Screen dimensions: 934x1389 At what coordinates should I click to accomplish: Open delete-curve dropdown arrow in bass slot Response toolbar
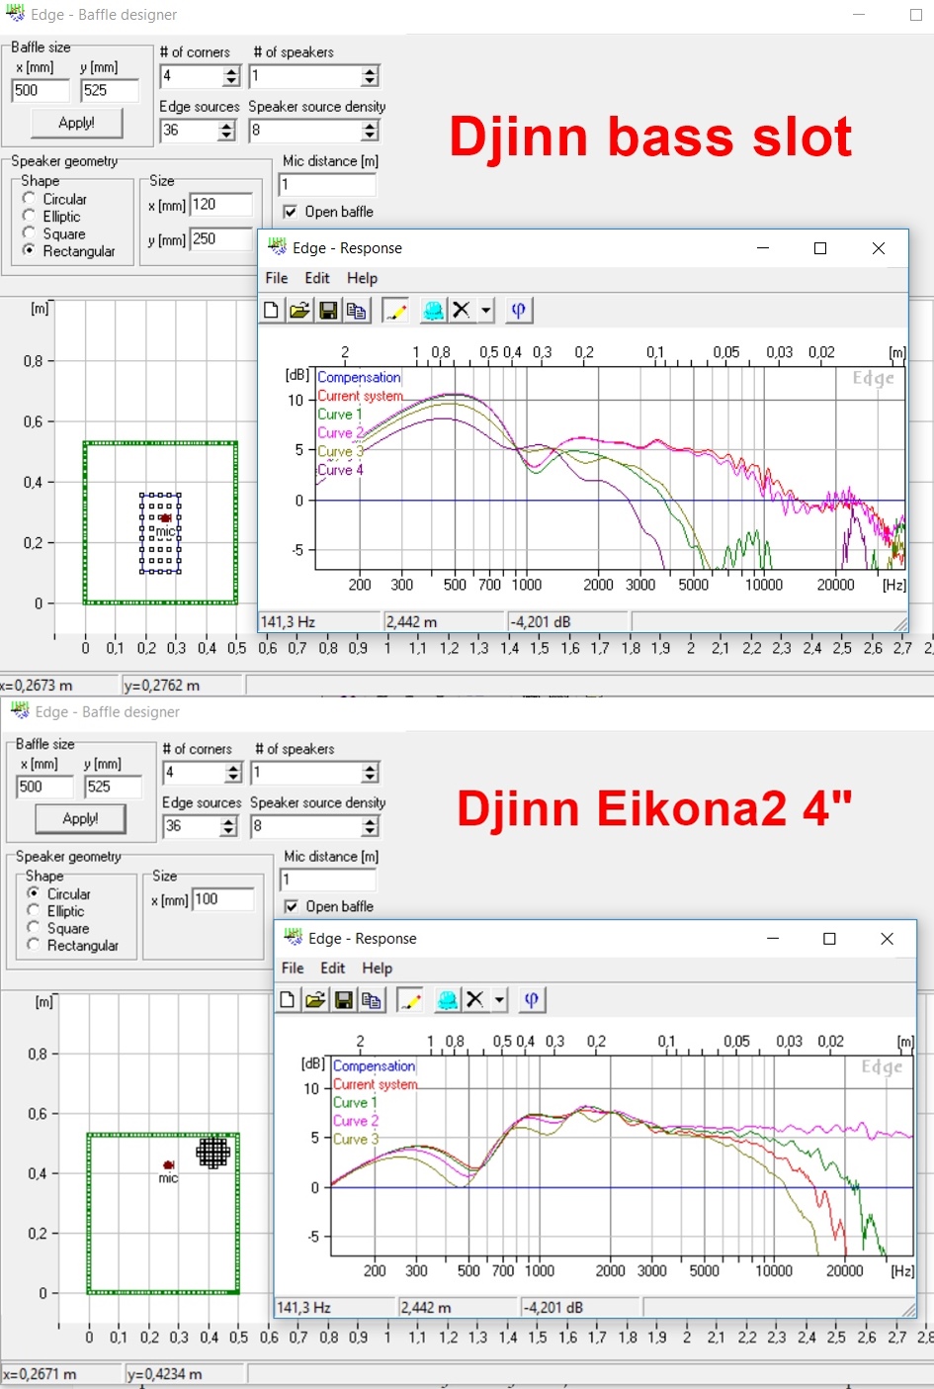click(x=486, y=311)
